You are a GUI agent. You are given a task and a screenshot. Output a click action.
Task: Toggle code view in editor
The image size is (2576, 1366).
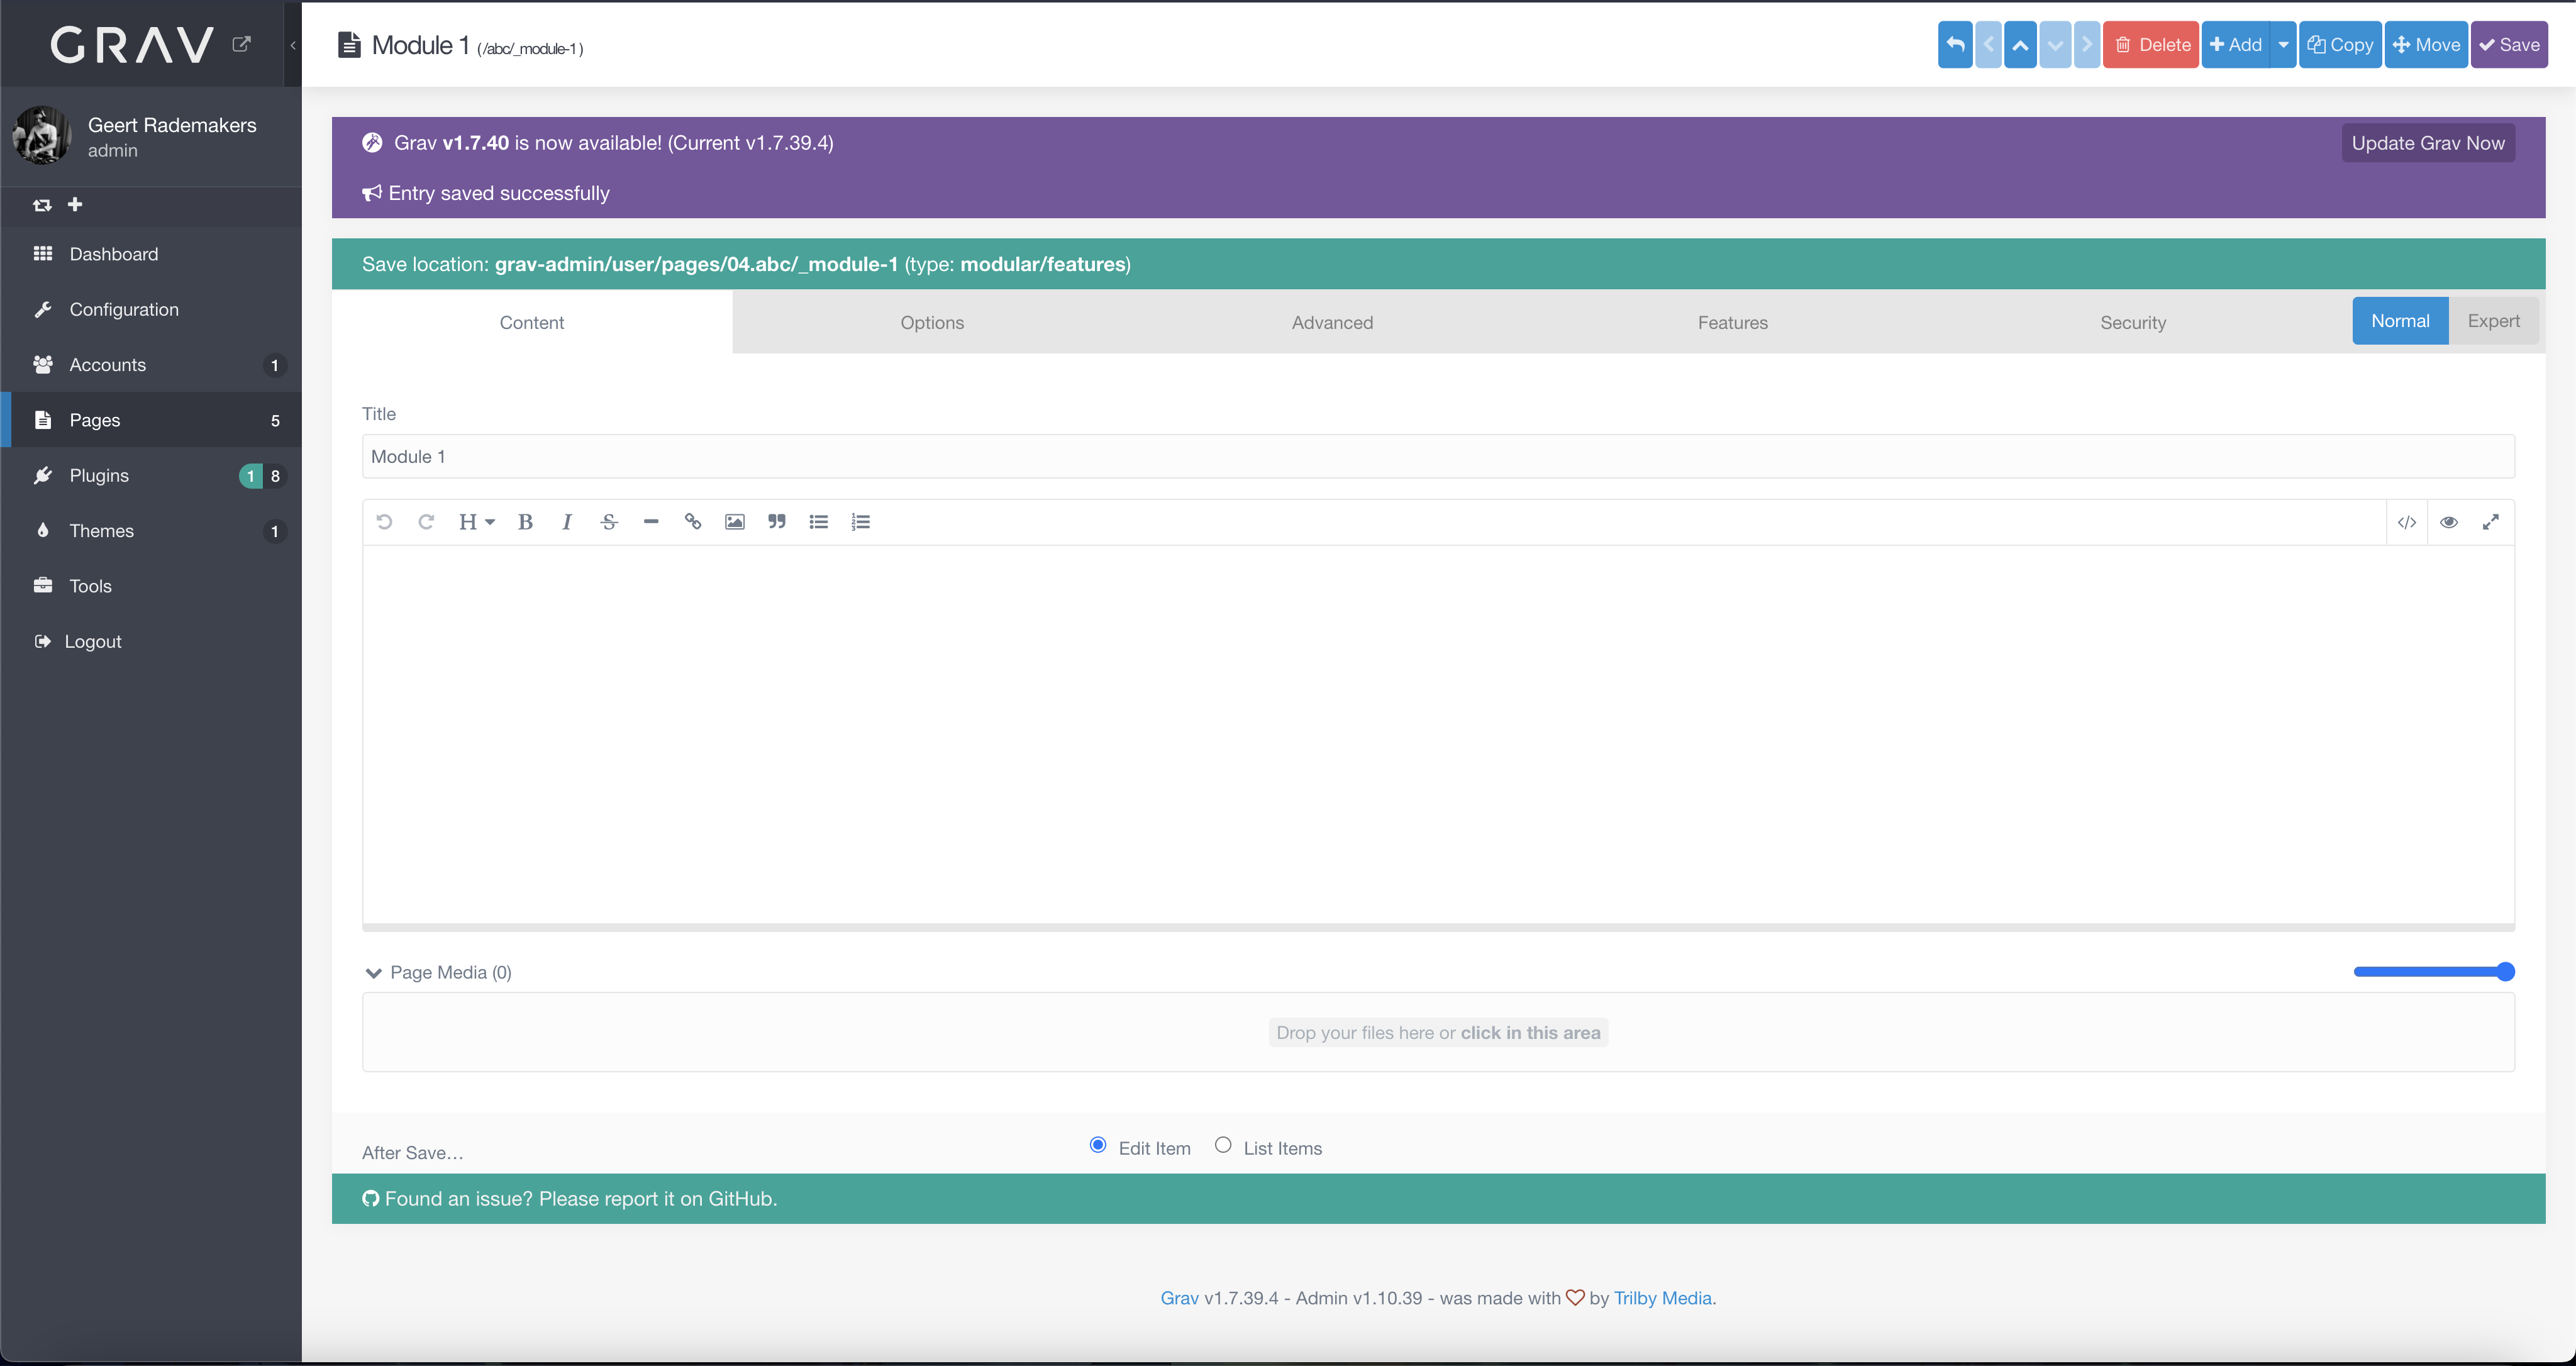point(2407,522)
